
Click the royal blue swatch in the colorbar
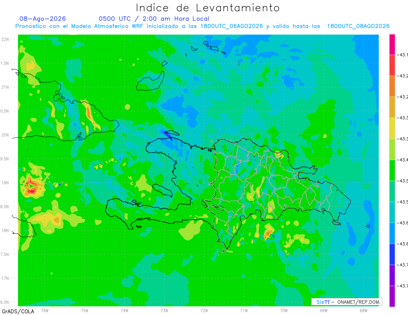(392, 254)
